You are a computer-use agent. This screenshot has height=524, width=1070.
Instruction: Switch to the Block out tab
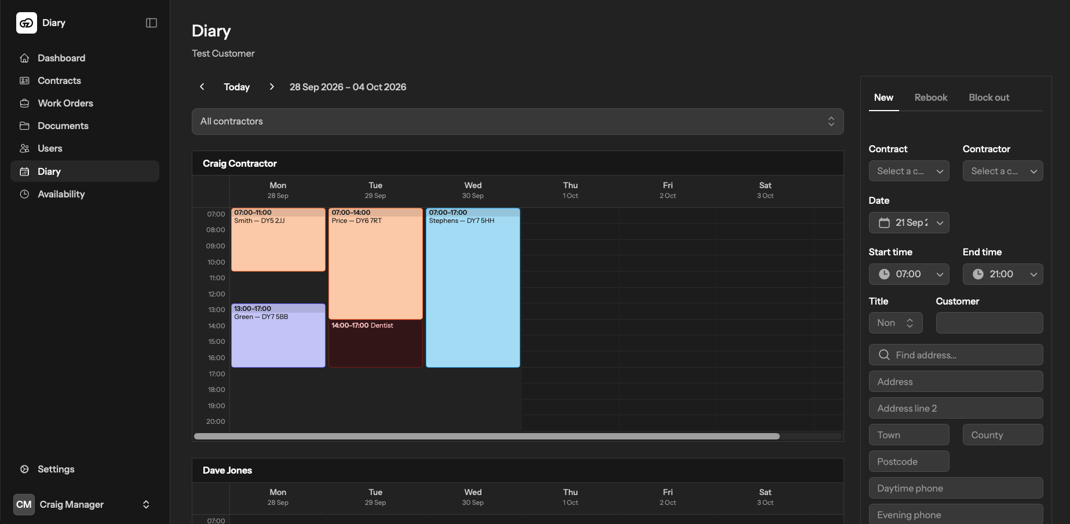click(x=989, y=97)
